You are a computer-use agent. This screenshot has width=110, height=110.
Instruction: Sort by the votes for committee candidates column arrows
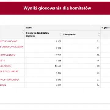tap(61, 35)
